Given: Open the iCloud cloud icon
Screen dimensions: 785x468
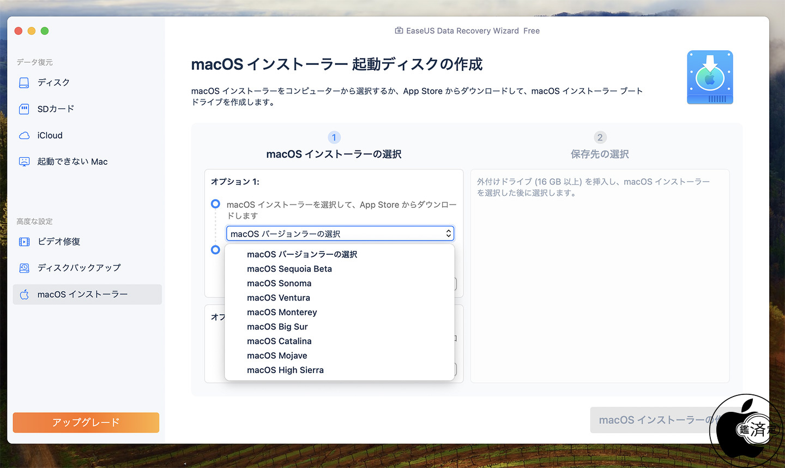Looking at the screenshot, I should point(24,136).
